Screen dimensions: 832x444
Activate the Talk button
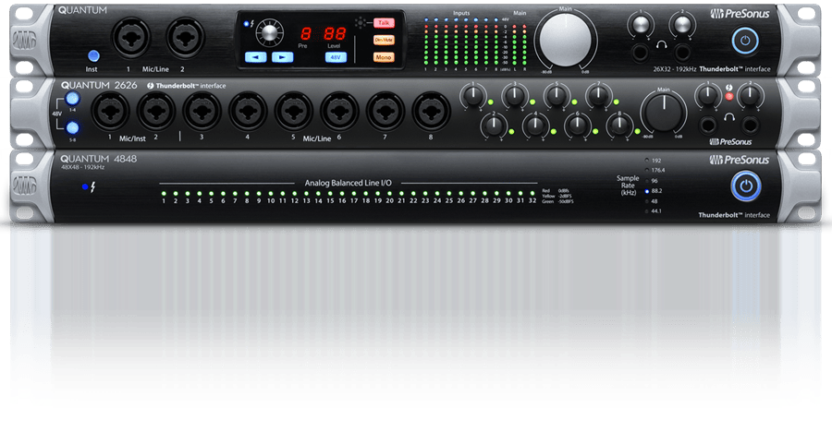pos(384,23)
